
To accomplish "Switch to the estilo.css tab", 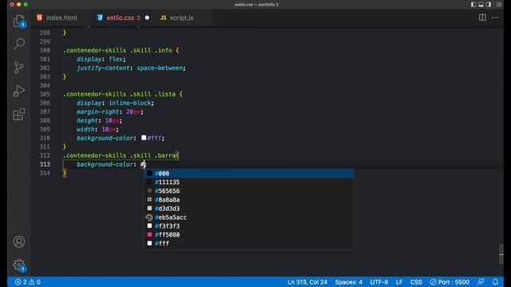I will [123, 18].
